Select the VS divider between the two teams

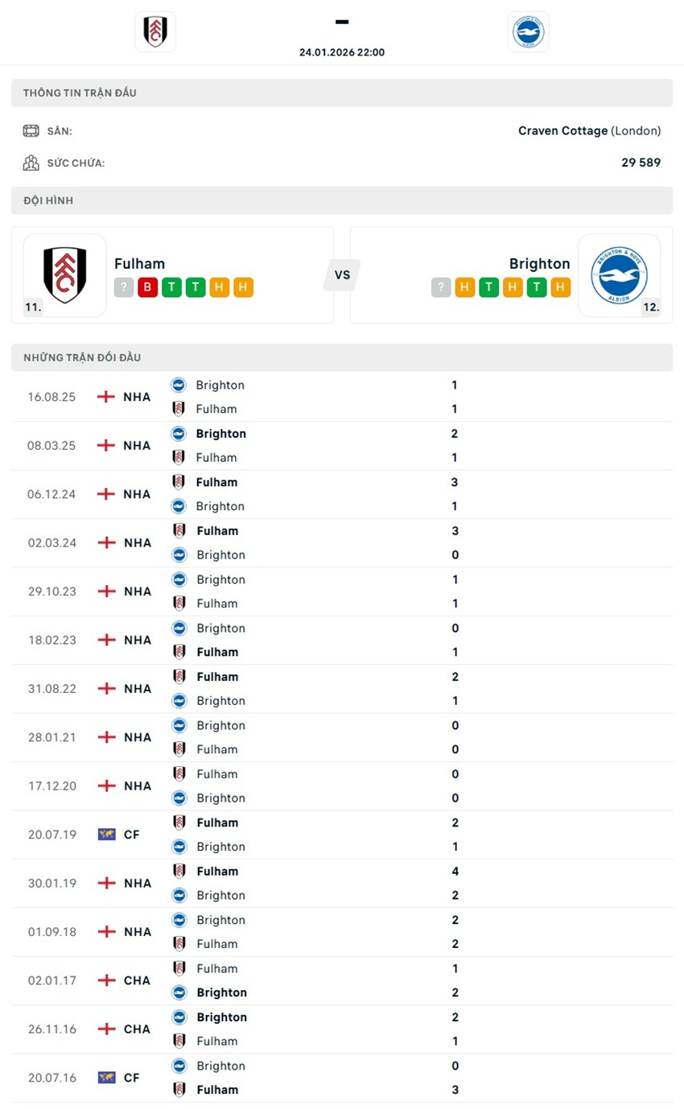[x=341, y=274]
